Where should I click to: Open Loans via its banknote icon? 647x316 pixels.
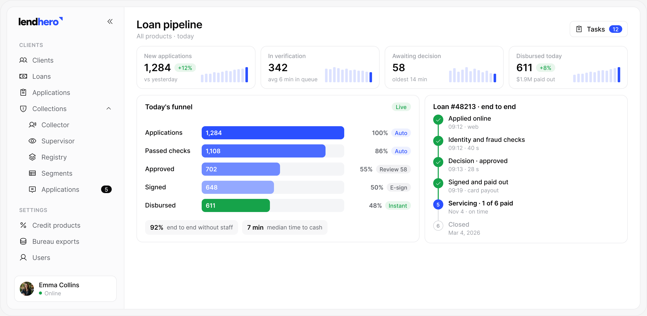click(x=23, y=76)
